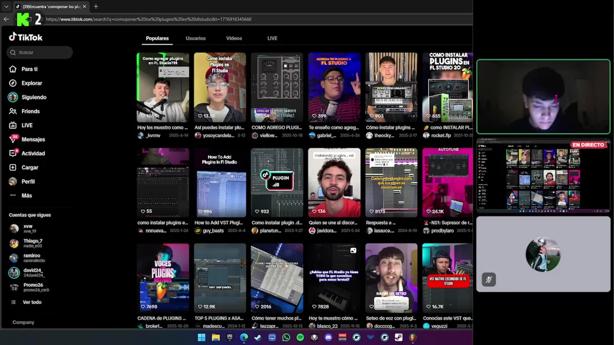Image resolution: width=614 pixels, height=345 pixels.
Task: Open followed account david24_
Action: [x=27, y=273]
